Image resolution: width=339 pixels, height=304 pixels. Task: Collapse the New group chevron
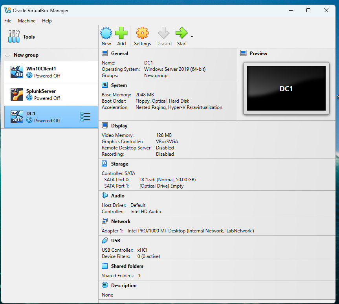[7, 55]
